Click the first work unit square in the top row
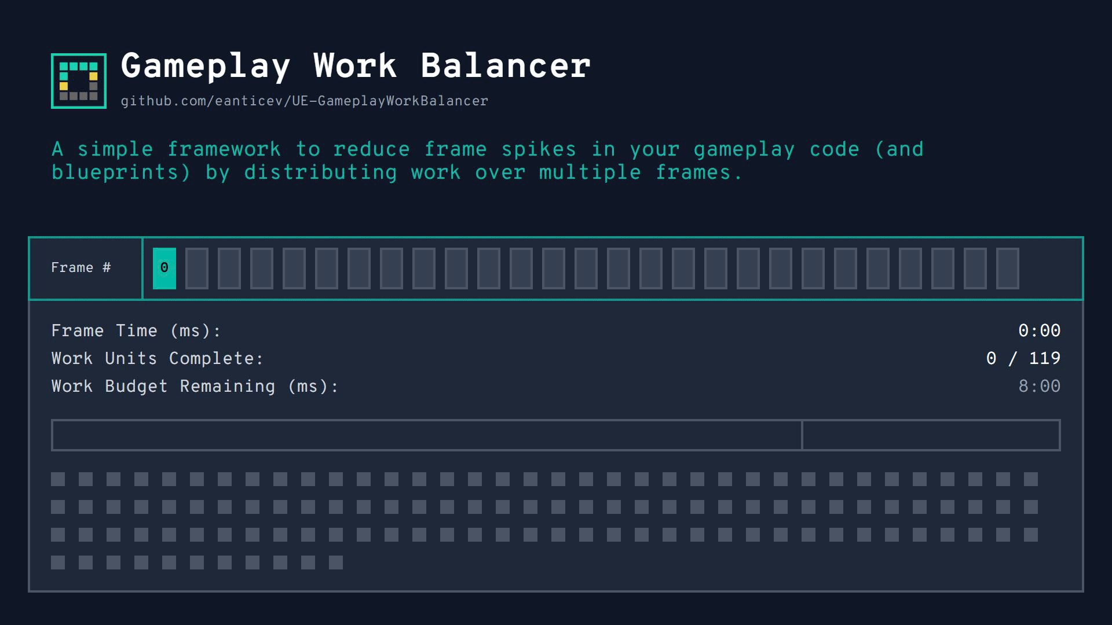Image resolution: width=1112 pixels, height=625 pixels. (58, 479)
